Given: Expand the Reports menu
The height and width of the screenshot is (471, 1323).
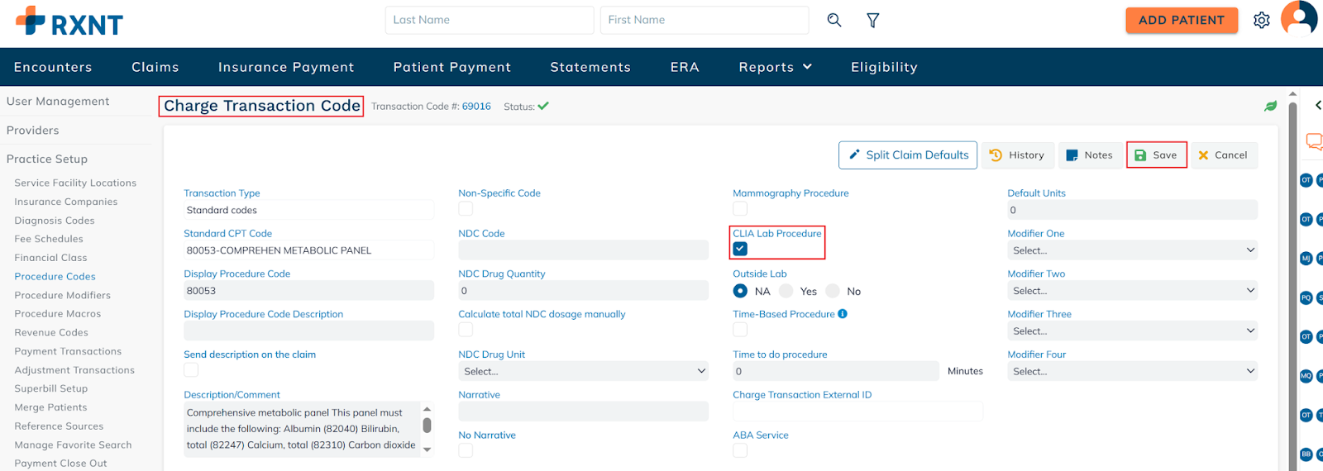Looking at the screenshot, I should tap(775, 67).
